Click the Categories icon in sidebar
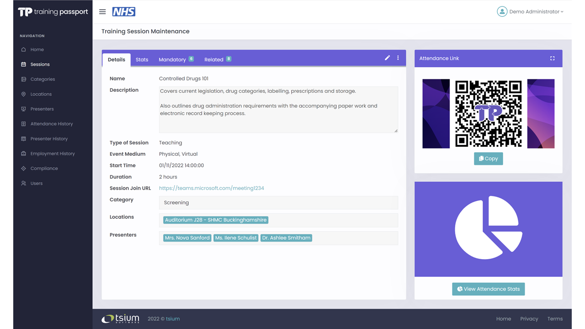The width and height of the screenshot is (585, 329). click(24, 79)
